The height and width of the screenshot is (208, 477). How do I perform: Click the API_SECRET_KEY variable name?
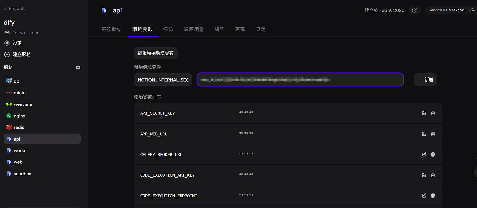(x=158, y=113)
